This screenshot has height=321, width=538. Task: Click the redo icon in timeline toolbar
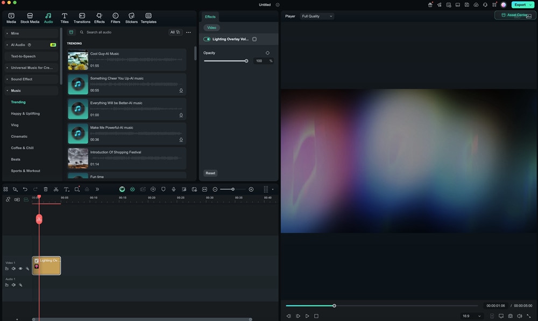(36, 189)
